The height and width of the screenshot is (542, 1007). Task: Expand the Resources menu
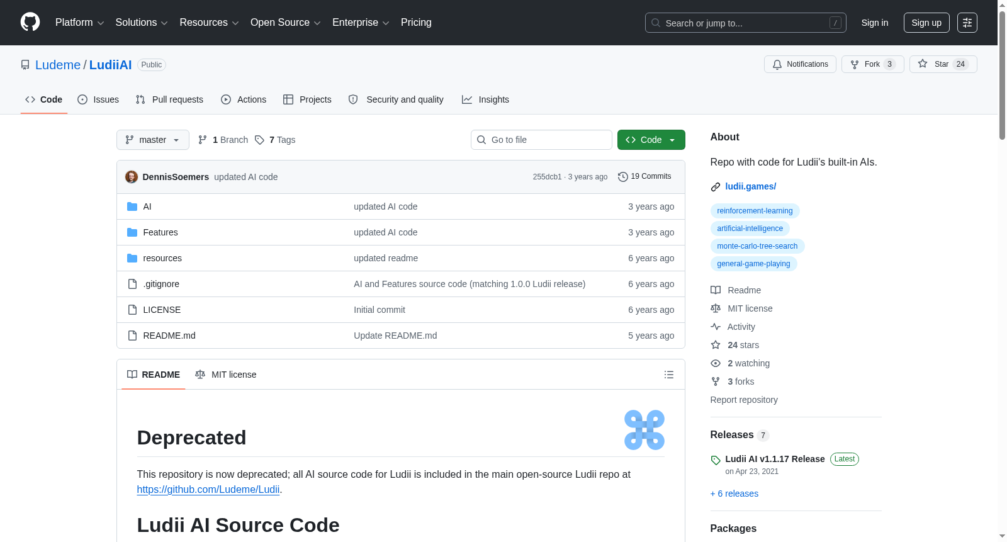[x=209, y=23]
